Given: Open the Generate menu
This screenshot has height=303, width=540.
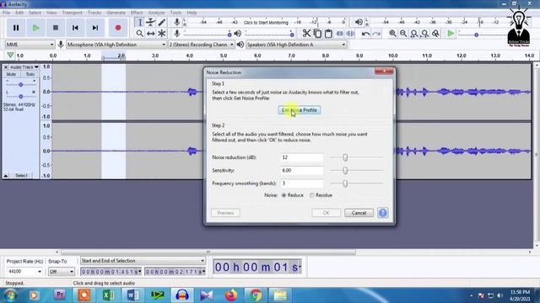Looking at the screenshot, I should point(116,13).
